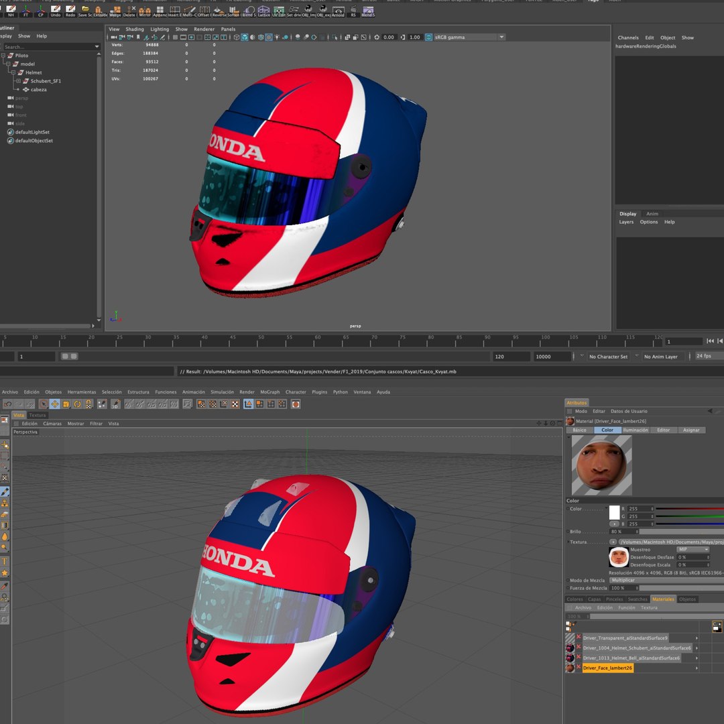The image size is (724, 724).
Task: Click the Undo shelf icon in Maya
Action: click(x=56, y=11)
